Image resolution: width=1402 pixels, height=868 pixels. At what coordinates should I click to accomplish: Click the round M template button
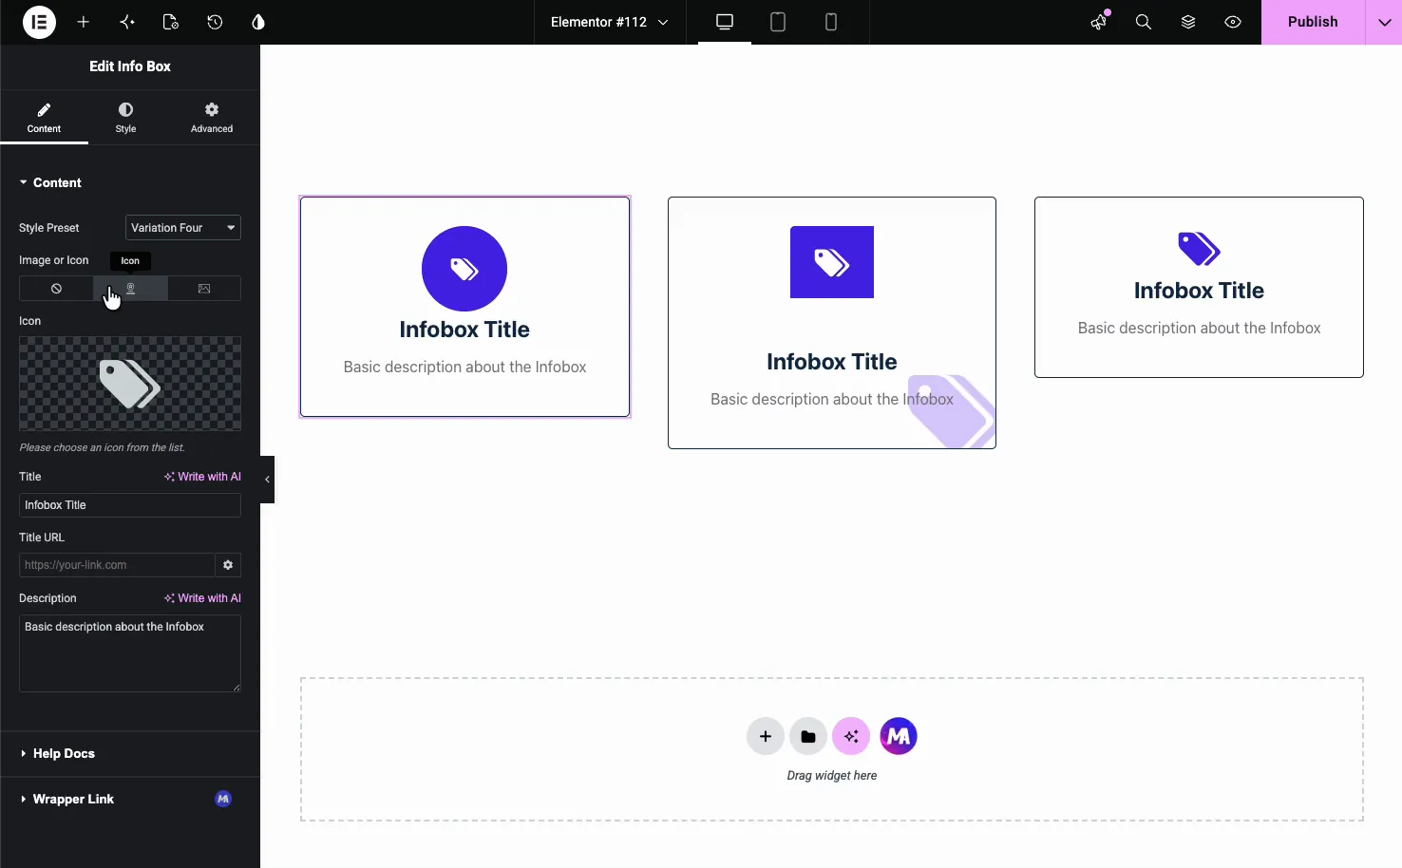(899, 736)
